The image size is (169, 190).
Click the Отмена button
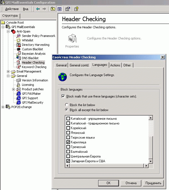(x=131, y=183)
